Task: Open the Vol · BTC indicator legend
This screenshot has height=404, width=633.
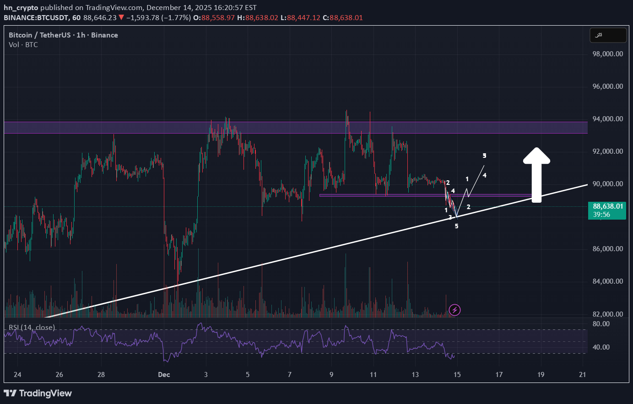Action: point(23,45)
